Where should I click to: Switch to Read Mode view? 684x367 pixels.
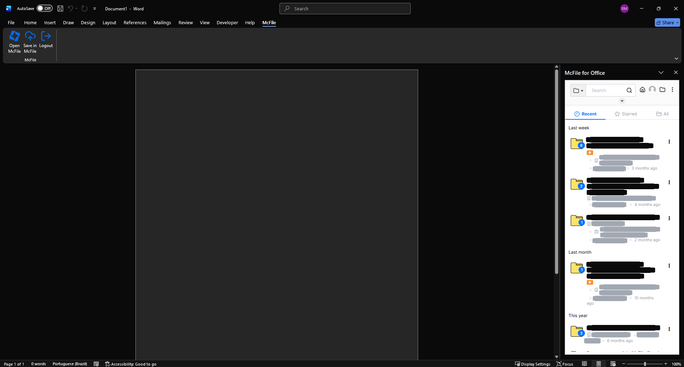coord(585,364)
